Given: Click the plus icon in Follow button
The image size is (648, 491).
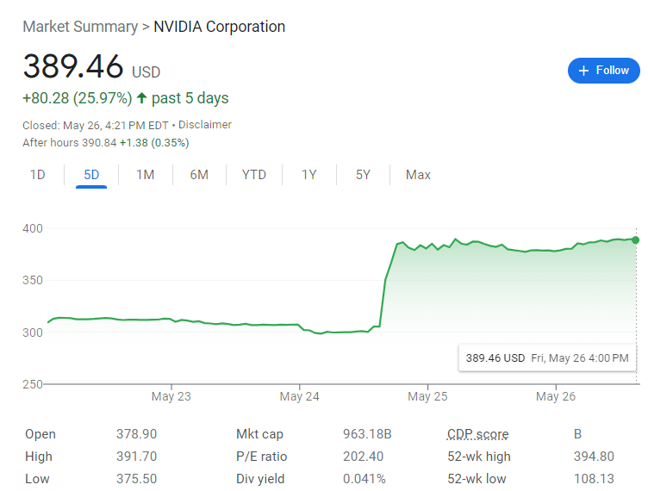Looking at the screenshot, I should [583, 71].
